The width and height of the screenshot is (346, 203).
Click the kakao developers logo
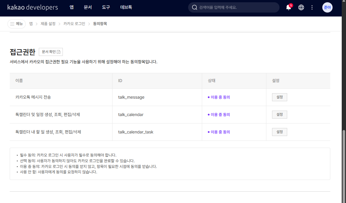coord(33,7)
